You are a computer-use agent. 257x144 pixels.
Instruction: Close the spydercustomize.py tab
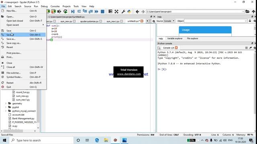pos(101,21)
